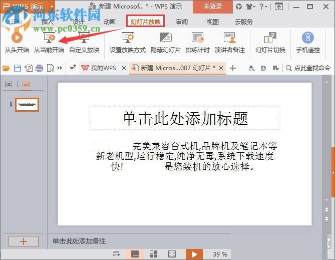Toggle notes pane icon in status bar

point(117,254)
